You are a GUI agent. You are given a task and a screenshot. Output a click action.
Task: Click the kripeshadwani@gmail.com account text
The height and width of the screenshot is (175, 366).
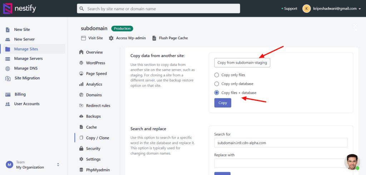tap(335, 9)
